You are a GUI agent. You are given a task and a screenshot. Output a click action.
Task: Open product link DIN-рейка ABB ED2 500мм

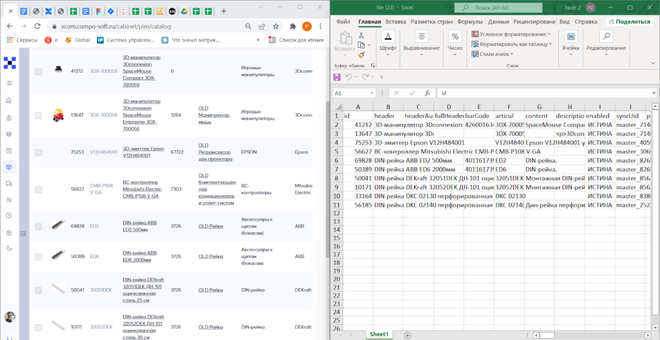tap(139, 226)
